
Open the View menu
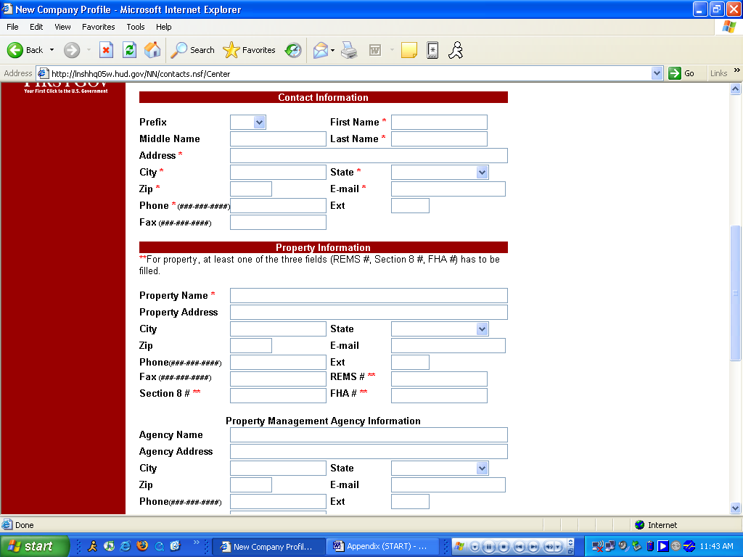pyautogui.click(x=62, y=27)
